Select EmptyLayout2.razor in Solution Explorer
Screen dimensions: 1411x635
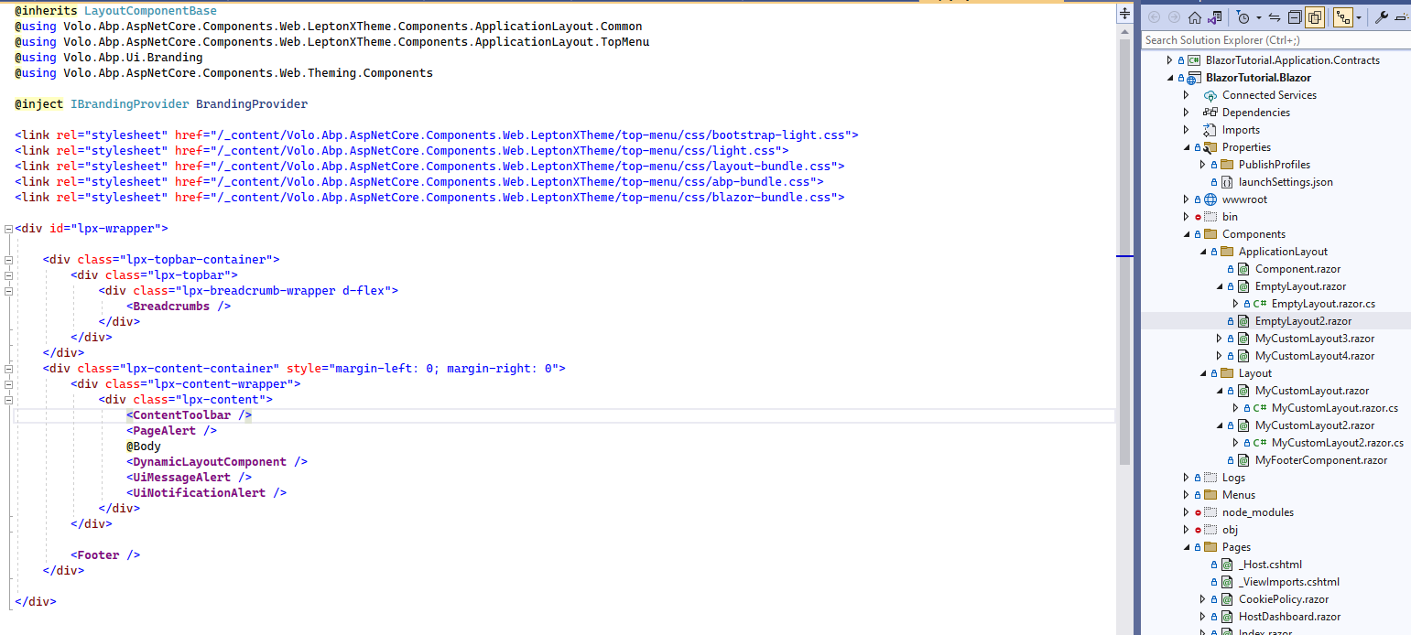click(1303, 321)
